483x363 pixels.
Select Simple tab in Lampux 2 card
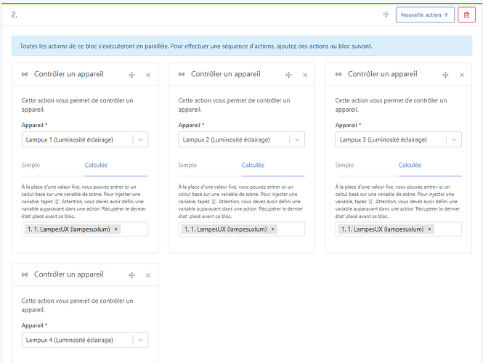click(188, 166)
